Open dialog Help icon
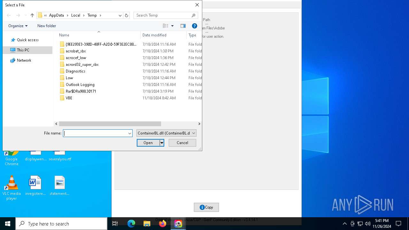The height and width of the screenshot is (230, 409). tap(194, 26)
